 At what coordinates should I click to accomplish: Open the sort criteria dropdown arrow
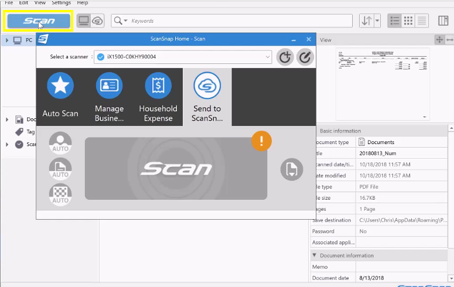point(377,21)
